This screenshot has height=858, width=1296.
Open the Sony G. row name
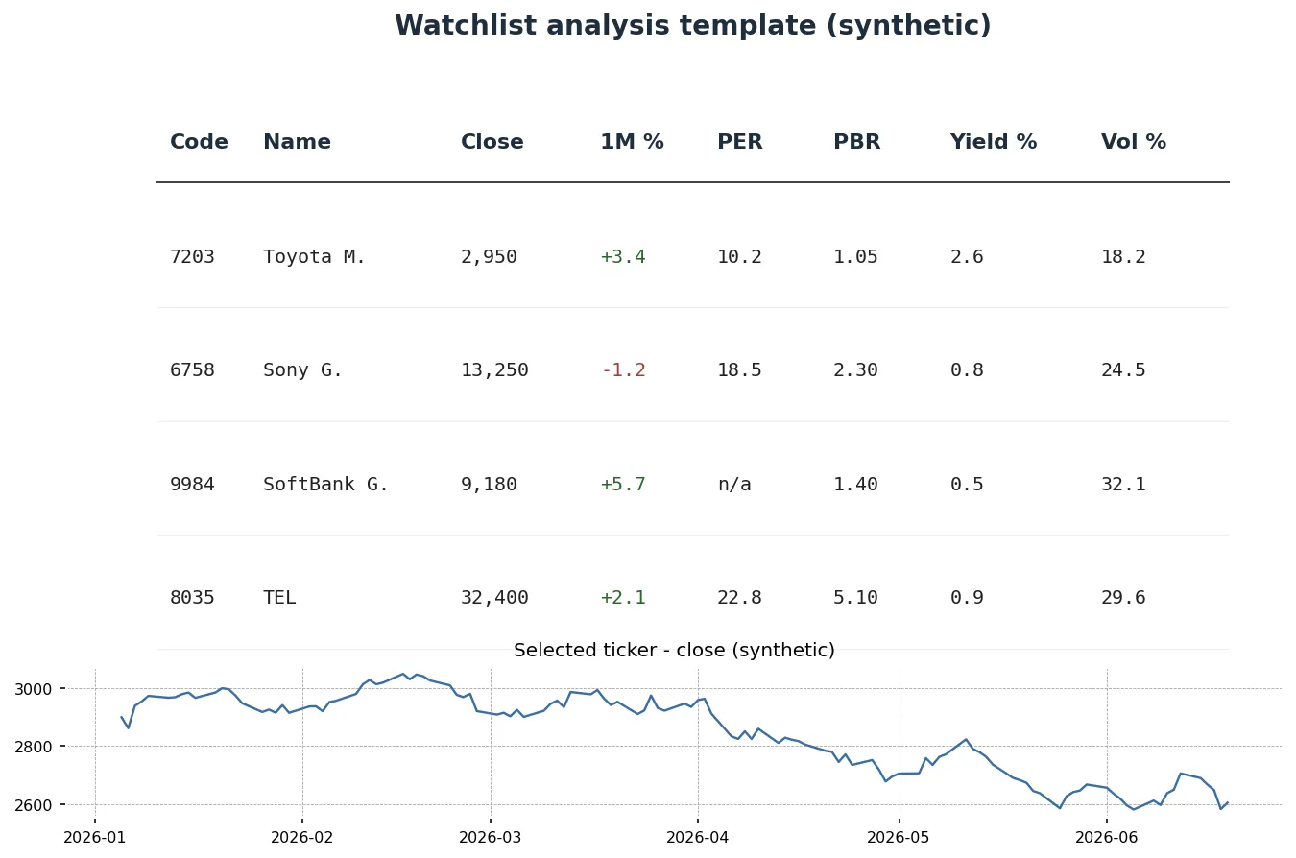click(302, 370)
